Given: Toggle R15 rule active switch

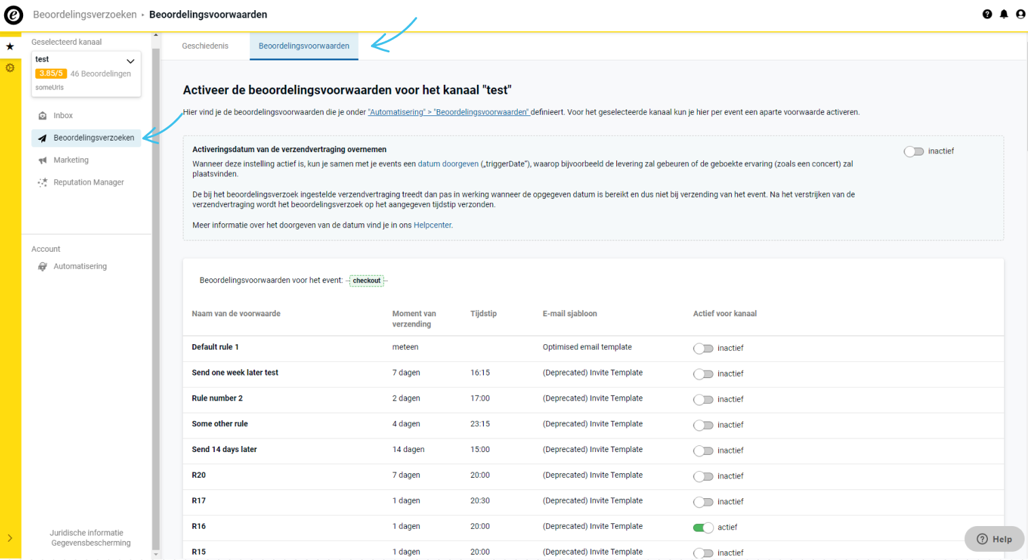Looking at the screenshot, I should pyautogui.click(x=703, y=553).
